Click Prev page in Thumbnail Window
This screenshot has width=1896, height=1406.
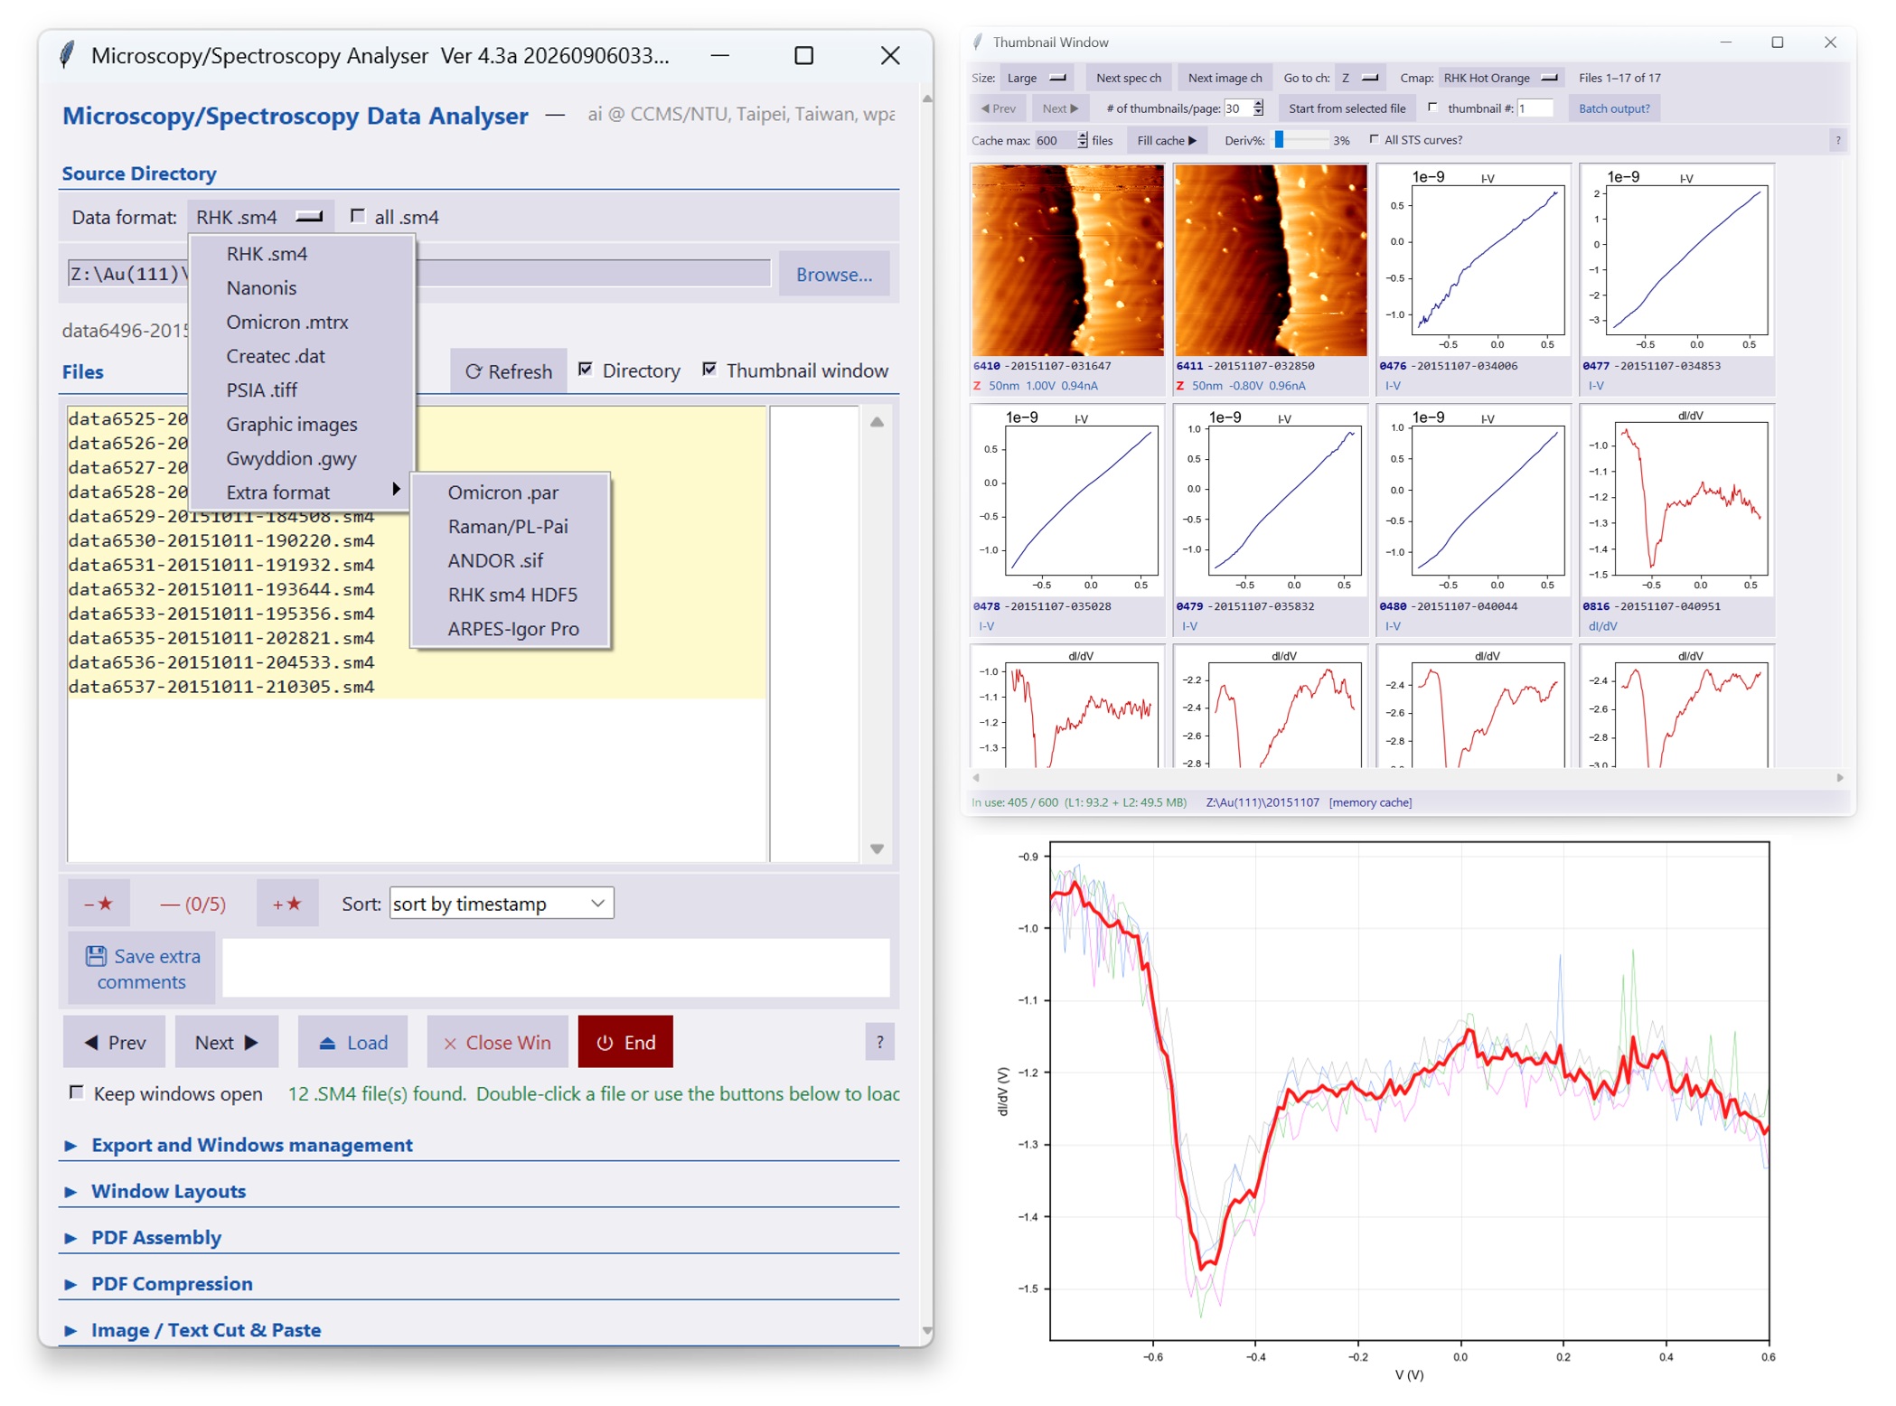(x=998, y=108)
